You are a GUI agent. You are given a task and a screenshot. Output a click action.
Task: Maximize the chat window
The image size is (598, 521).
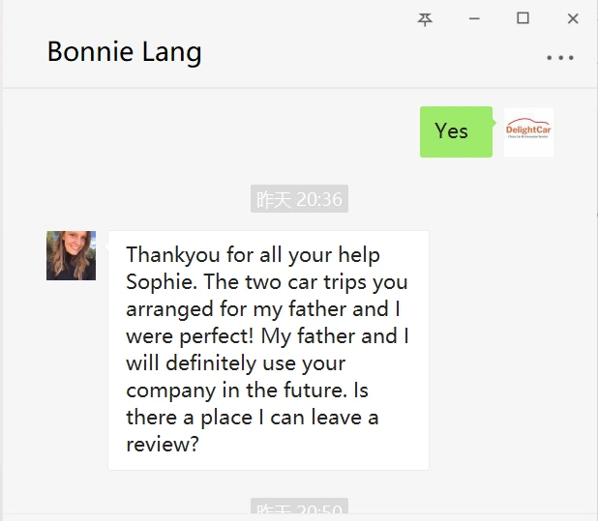point(523,18)
